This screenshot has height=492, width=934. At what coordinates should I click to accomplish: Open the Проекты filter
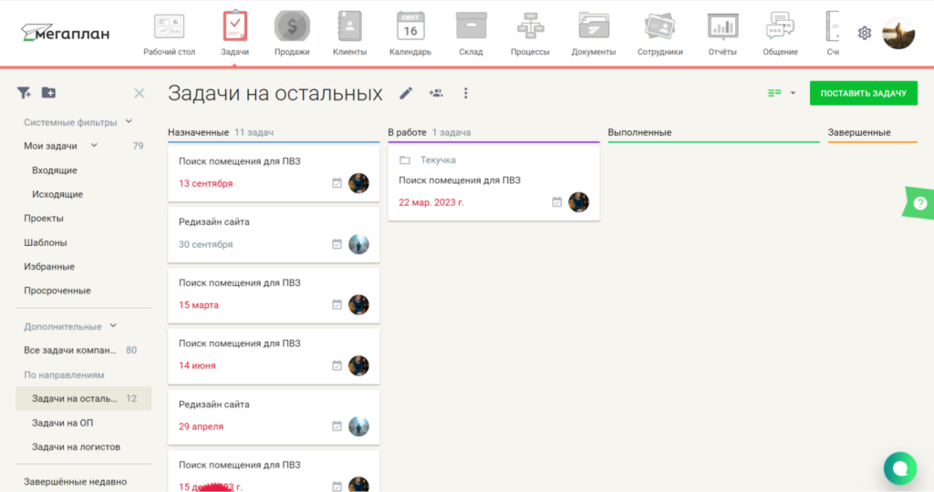coord(44,219)
